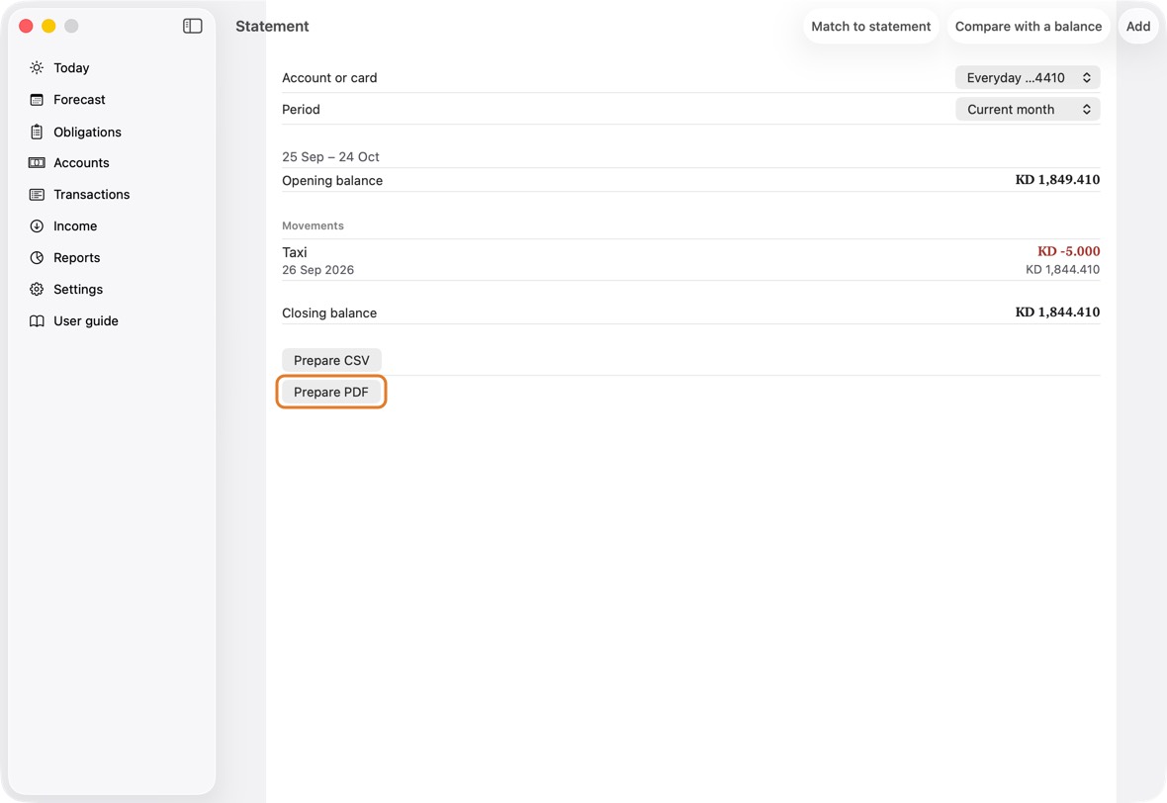Open the Everyday ...4410 account dropdown
Image resolution: width=1167 pixels, height=803 pixels.
click(x=1028, y=77)
